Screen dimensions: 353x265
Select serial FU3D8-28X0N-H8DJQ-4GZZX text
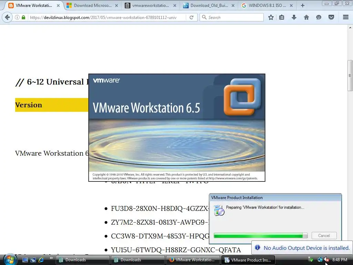[x=160, y=208]
